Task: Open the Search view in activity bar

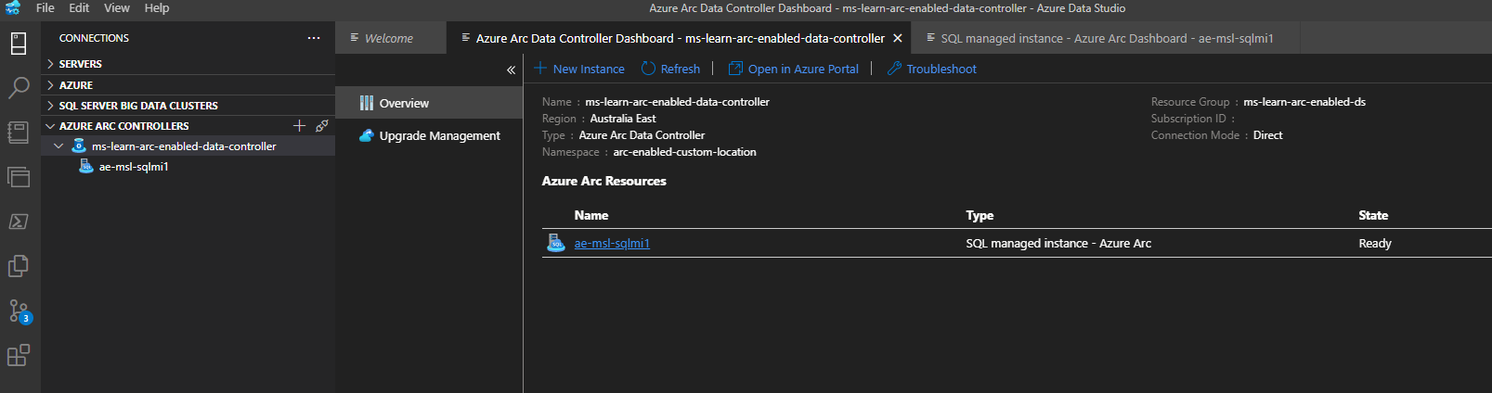Action: click(x=19, y=88)
